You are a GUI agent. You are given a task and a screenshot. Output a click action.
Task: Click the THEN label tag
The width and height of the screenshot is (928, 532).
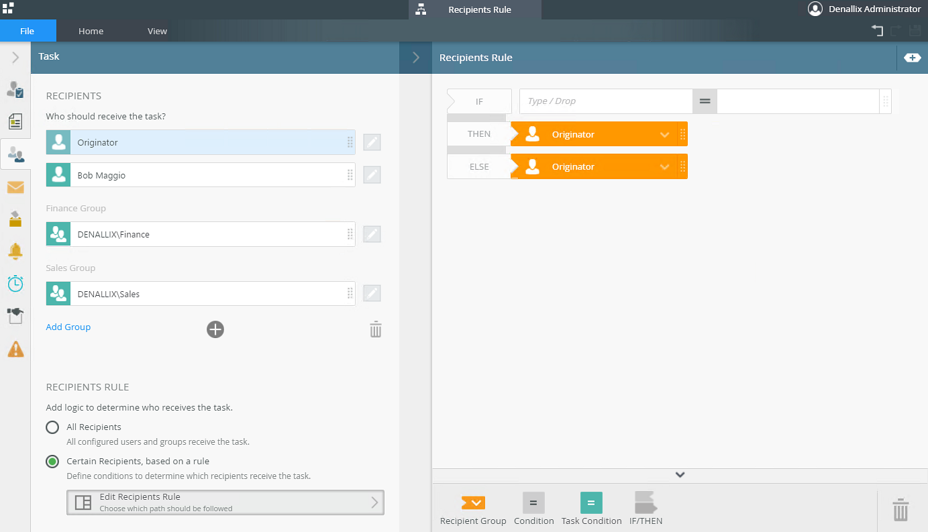(479, 134)
